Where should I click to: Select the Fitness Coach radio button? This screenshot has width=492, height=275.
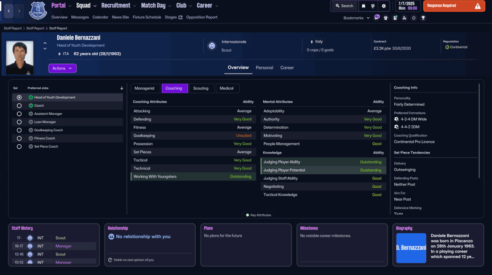pos(19,138)
